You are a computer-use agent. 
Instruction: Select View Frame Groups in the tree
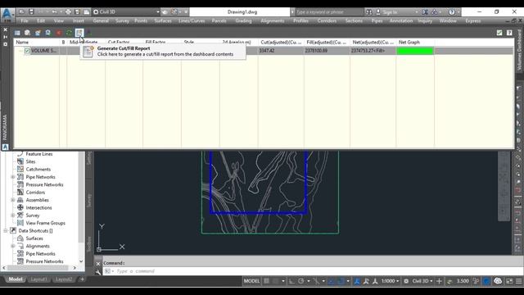[x=46, y=223]
